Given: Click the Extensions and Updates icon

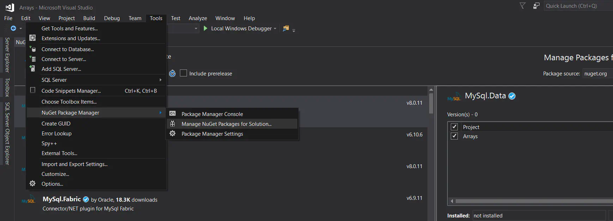Looking at the screenshot, I should 32,38.
